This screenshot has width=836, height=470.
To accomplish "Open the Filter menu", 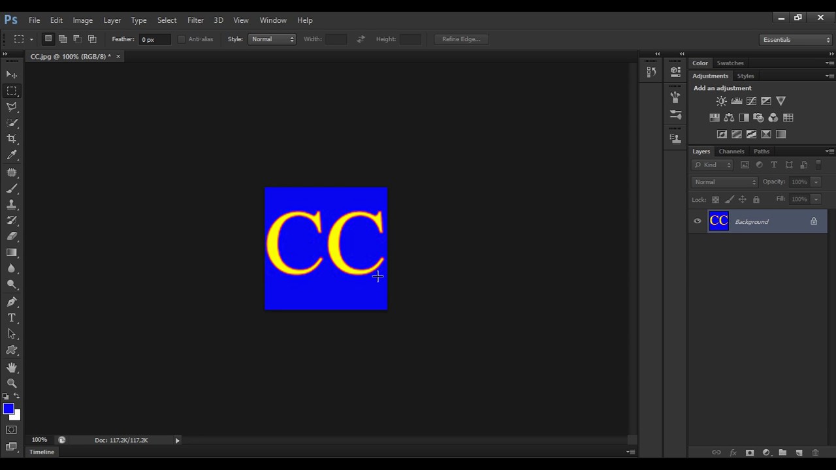I will click(x=195, y=20).
